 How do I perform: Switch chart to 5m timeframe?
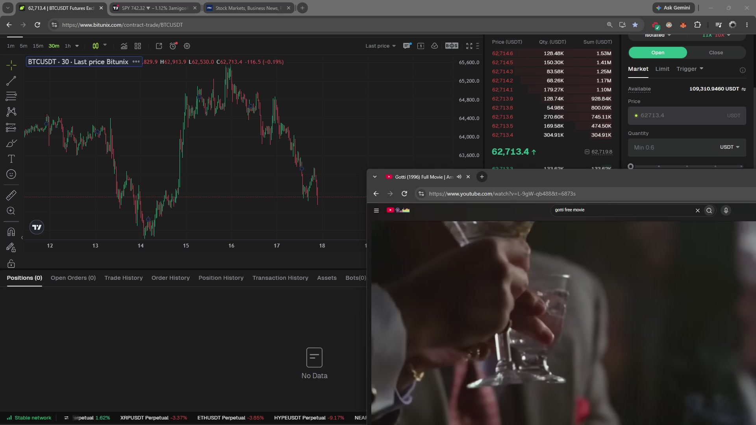click(x=24, y=46)
